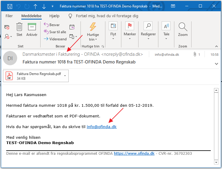Reply all using Svar til alle
This screenshot has height=169, width=222.
(55, 32)
